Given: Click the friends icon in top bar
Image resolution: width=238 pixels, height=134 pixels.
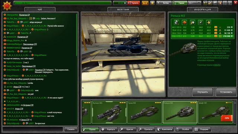Looking at the screenshot, I should tap(205, 3).
